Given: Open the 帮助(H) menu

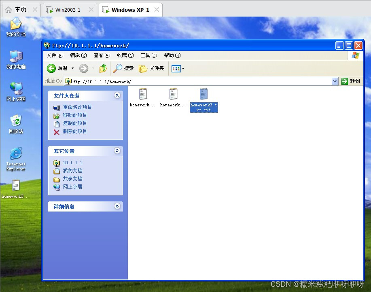Looking at the screenshot, I should [172, 55].
